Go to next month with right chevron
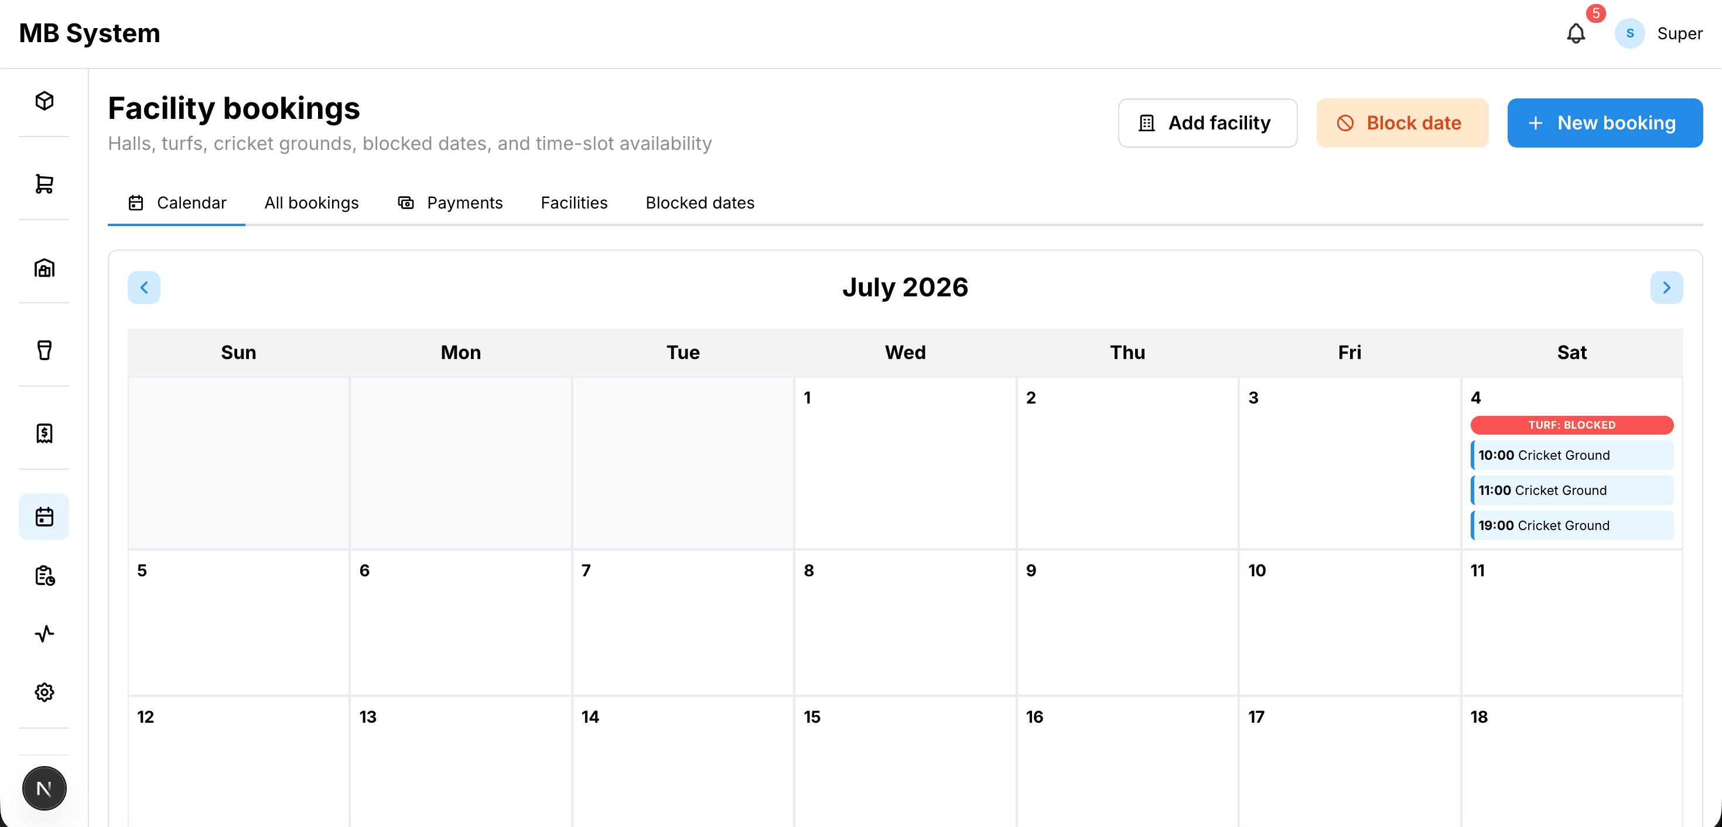 pyautogui.click(x=1666, y=288)
